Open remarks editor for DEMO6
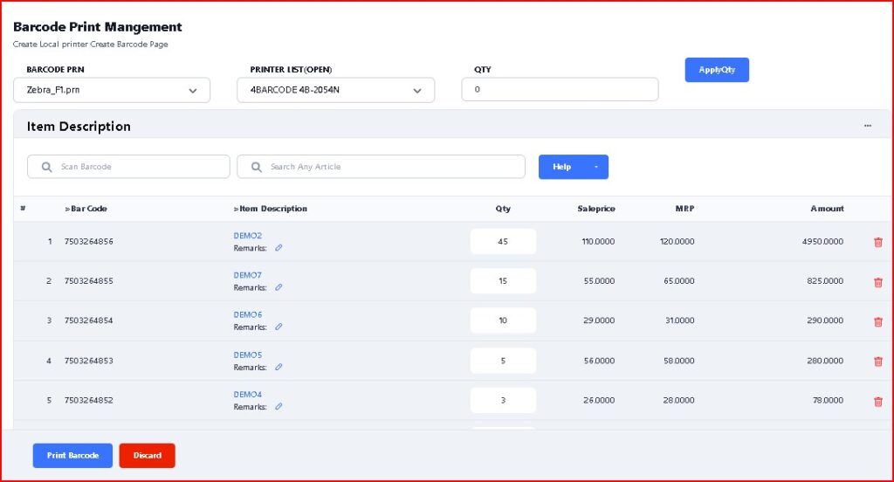 point(279,327)
